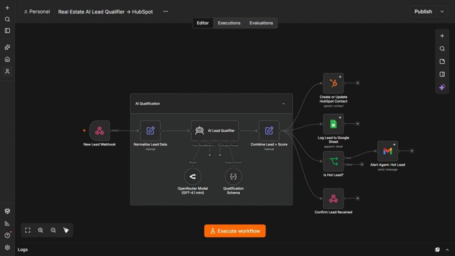Add a node after HubSpot contact output

tap(358, 83)
